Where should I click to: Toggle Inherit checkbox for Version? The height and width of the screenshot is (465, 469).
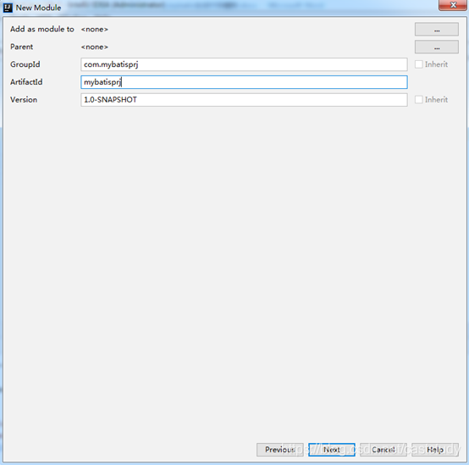[x=419, y=100]
